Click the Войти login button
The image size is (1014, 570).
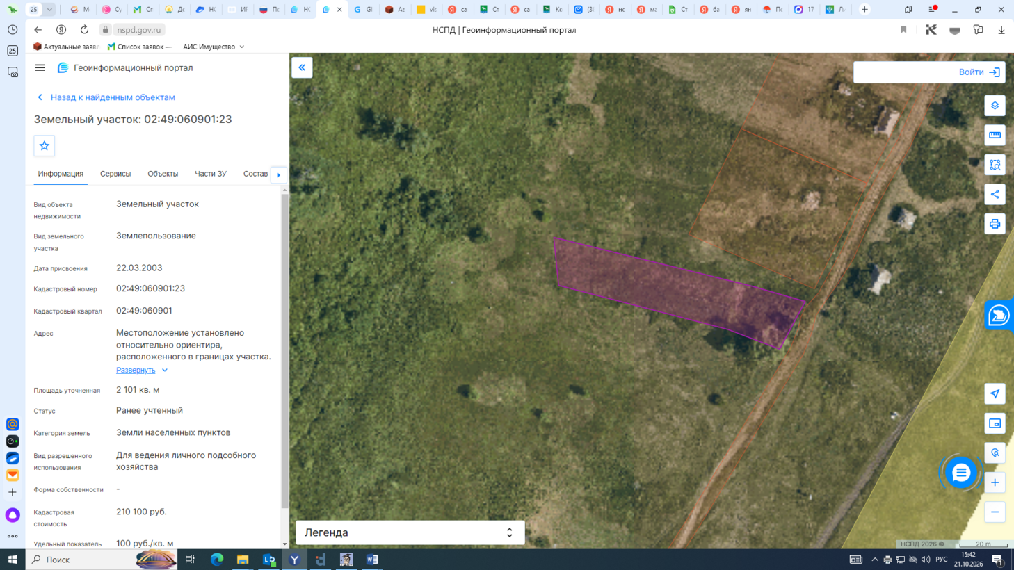(979, 72)
